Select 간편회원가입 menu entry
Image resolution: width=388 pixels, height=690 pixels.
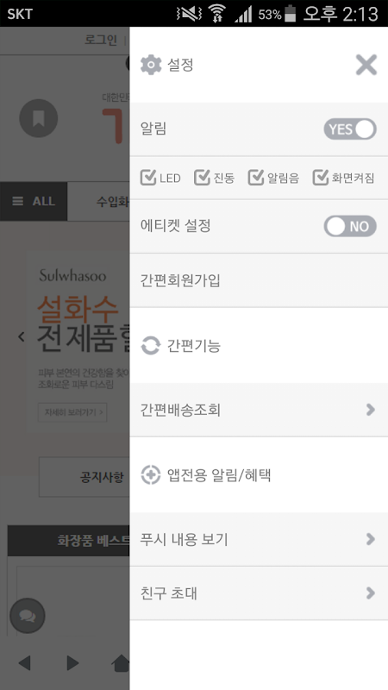[259, 280]
